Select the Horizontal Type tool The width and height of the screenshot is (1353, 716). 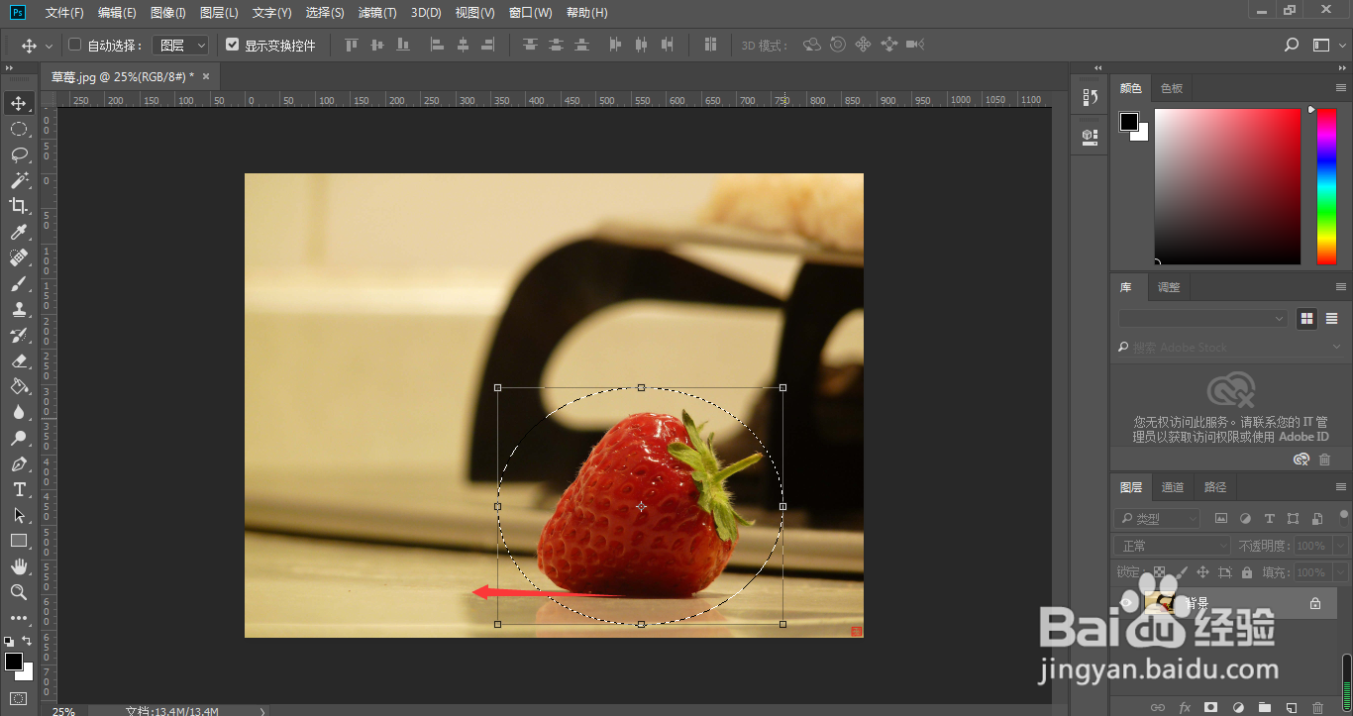(x=19, y=489)
